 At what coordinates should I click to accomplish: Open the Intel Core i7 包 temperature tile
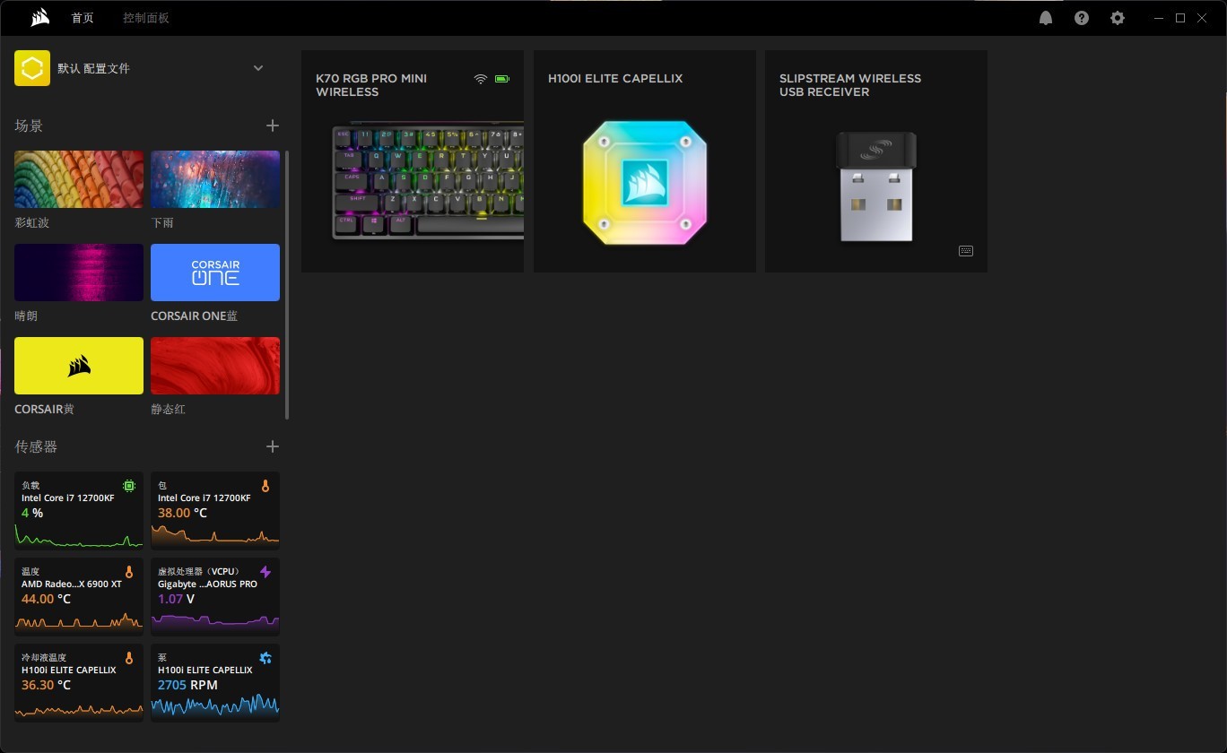(x=215, y=510)
